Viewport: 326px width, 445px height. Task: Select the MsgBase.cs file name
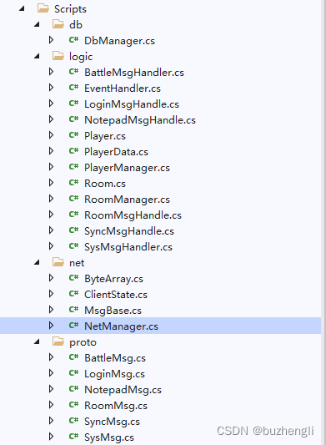coord(113,311)
